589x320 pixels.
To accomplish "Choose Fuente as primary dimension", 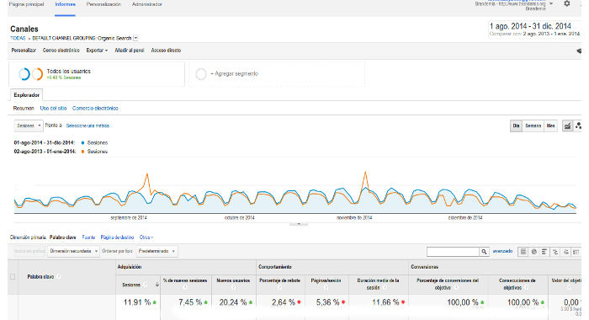I will coord(88,237).
